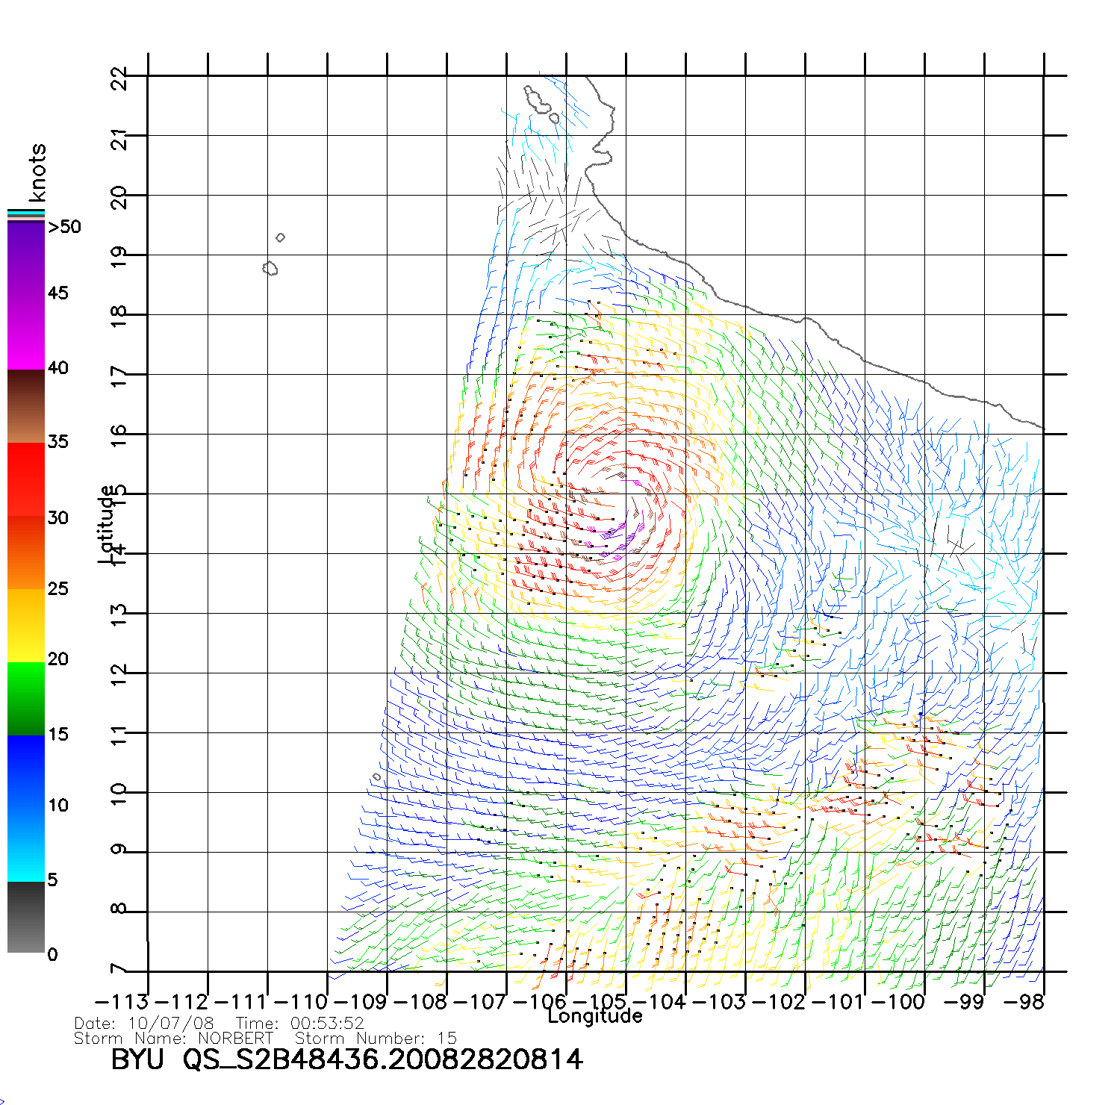The image size is (1120, 1105).
Task: Select the 22 latitude tick label
Action: click(119, 78)
